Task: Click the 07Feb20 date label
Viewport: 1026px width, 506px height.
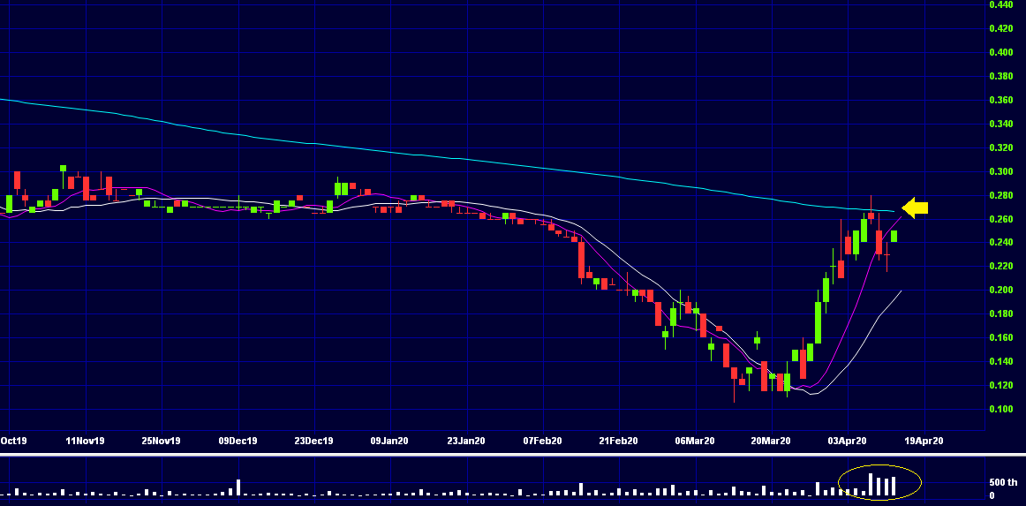Action: (x=542, y=442)
